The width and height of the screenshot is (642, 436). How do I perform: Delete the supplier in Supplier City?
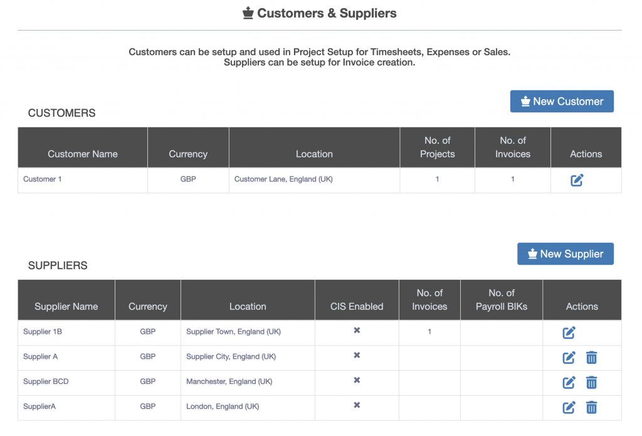pyautogui.click(x=591, y=358)
